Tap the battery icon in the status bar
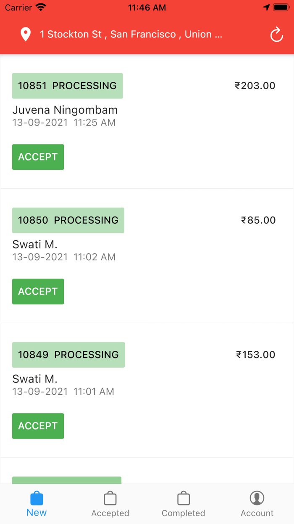 point(281,6)
